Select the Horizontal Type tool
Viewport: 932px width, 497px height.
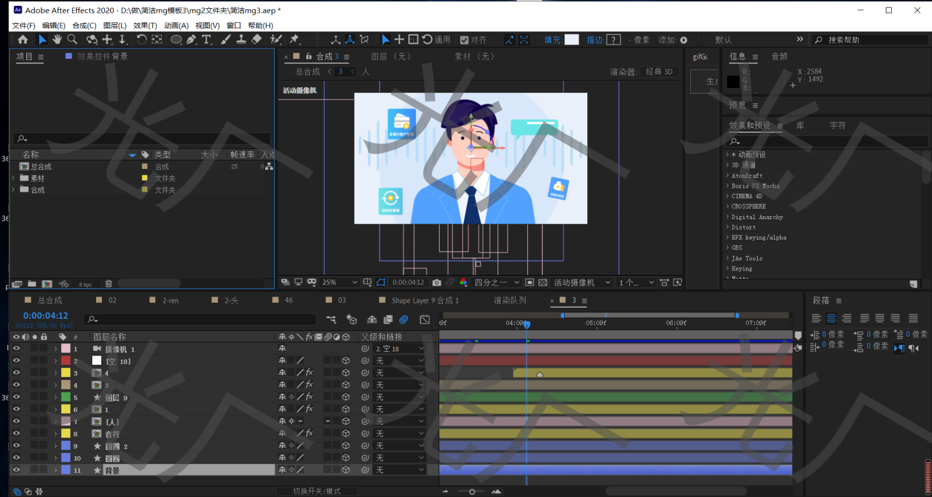207,40
